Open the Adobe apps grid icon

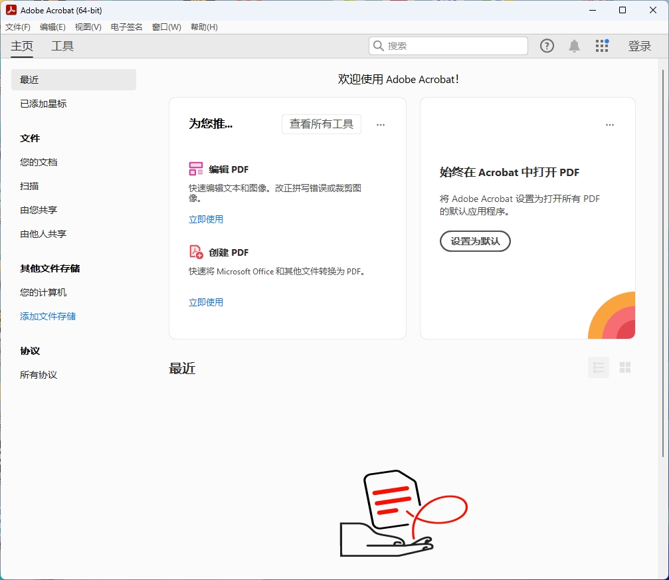tap(602, 46)
